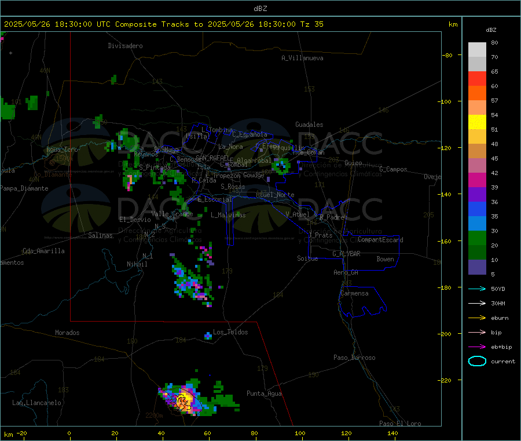
Task: Click the cyan 'current' ellipse legend symbol
Action: click(x=477, y=361)
